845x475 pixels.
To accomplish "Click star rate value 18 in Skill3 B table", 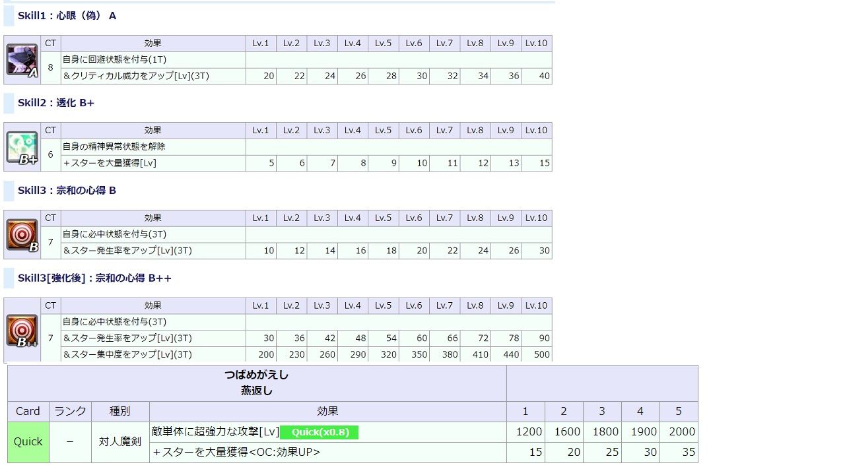I will (x=391, y=251).
